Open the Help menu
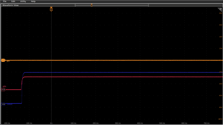 click(33, 1)
